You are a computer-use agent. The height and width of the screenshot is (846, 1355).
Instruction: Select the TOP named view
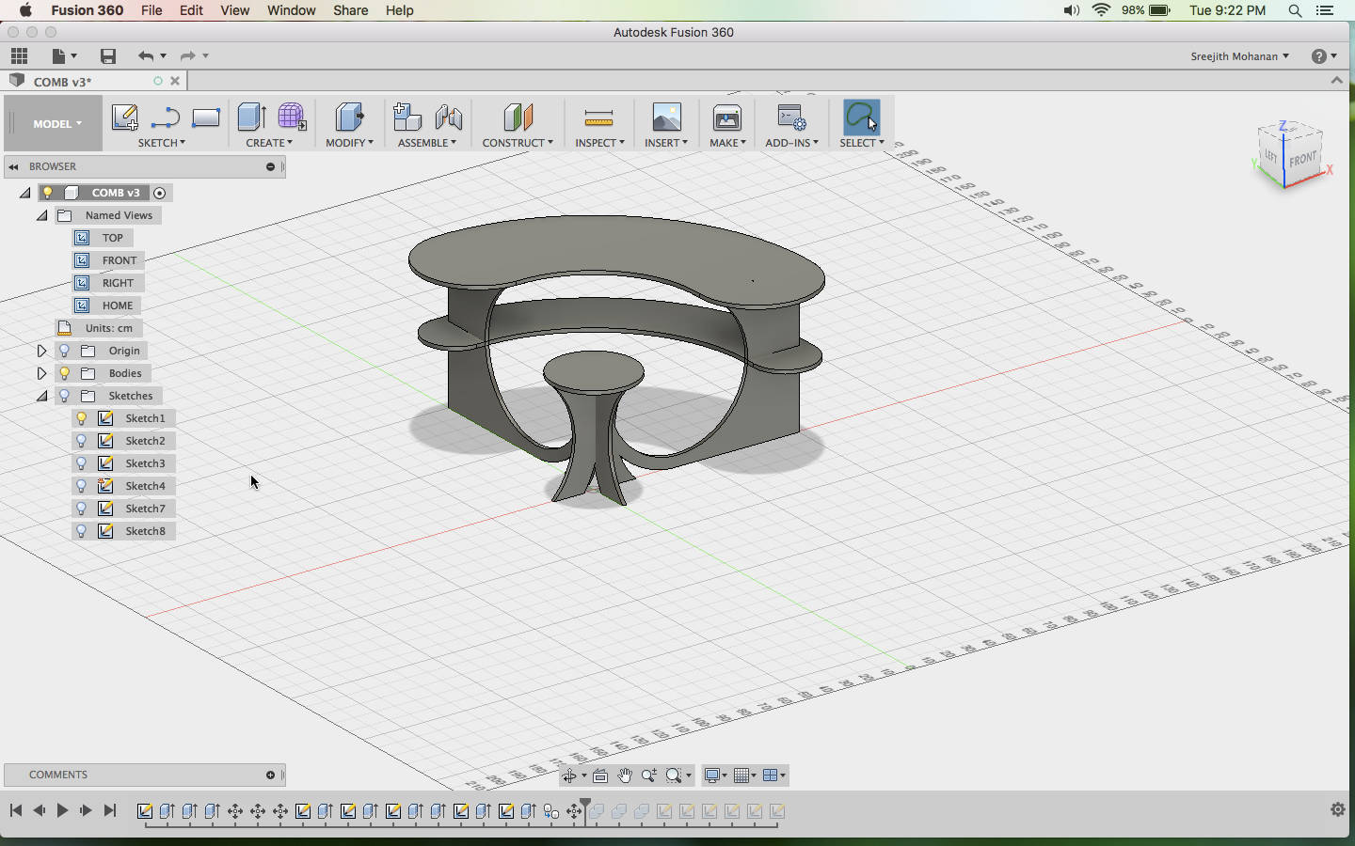(112, 238)
